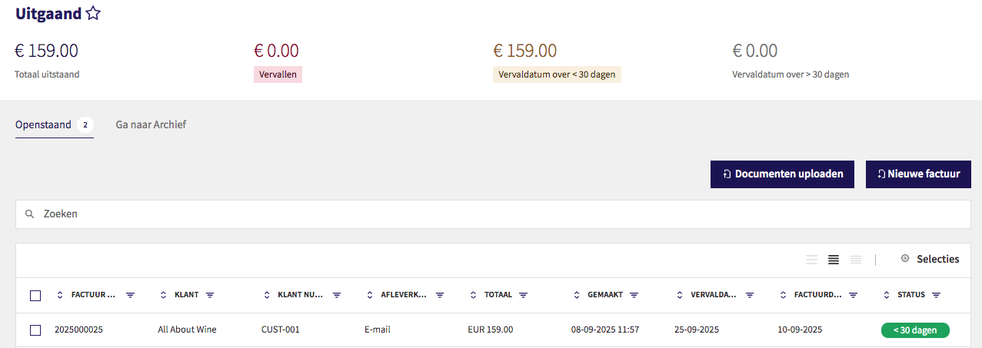Toggle the select-all header checkbox
The width and height of the screenshot is (982, 348).
click(35, 295)
